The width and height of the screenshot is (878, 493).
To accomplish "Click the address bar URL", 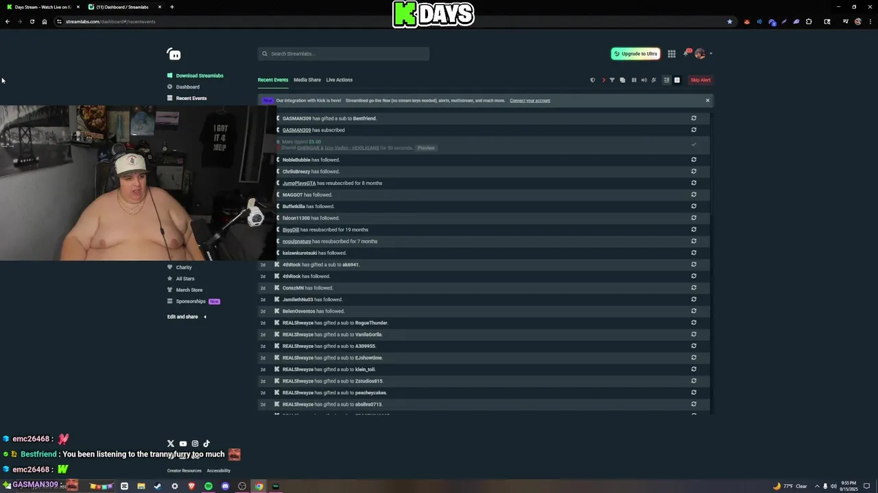I will [110, 21].
